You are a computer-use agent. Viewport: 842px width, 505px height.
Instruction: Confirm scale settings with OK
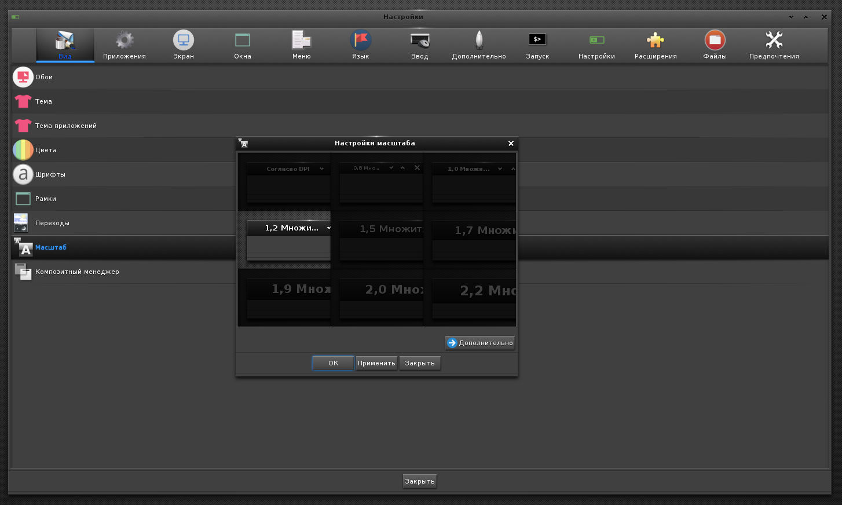[x=333, y=363]
